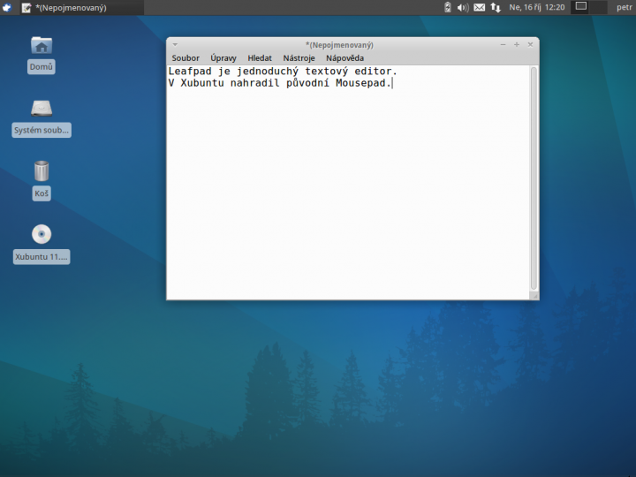
Task: Open the Nástroje menu
Action: tap(299, 58)
